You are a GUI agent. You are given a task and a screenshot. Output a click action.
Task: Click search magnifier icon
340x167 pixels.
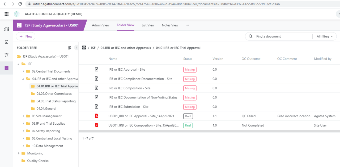(251, 37)
